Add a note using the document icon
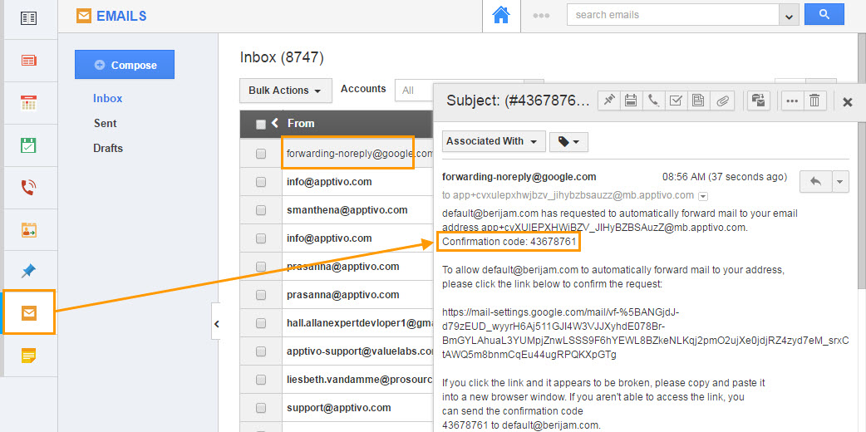The width and height of the screenshot is (866, 432). pos(699,101)
